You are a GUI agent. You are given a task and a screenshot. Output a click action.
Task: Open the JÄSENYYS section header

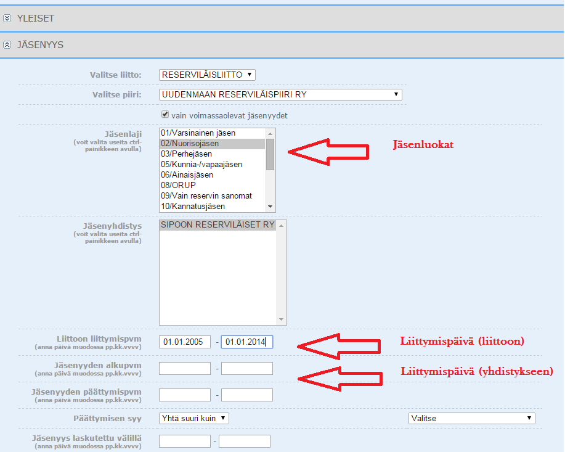tap(282, 45)
